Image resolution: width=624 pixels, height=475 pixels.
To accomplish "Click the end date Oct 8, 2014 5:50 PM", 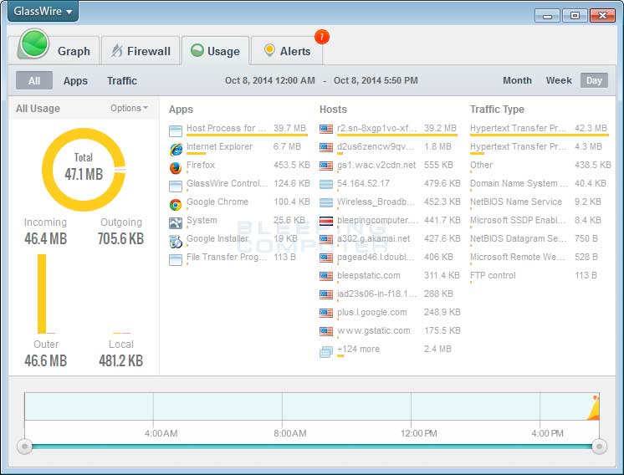I will 376,80.
